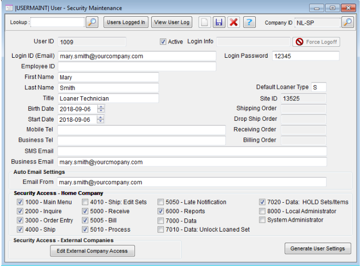
Task: Click the View User Log button
Action: 172,23
